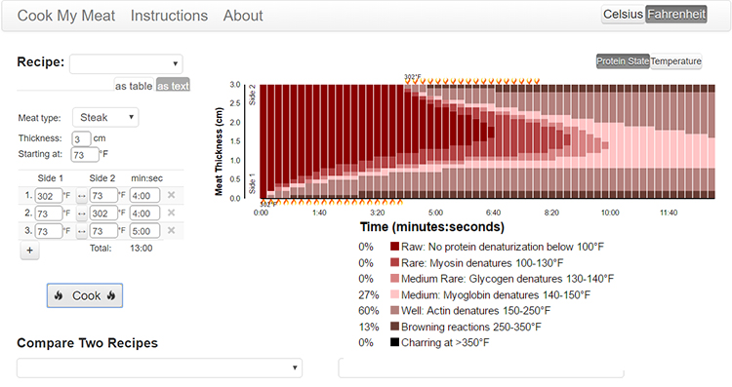This screenshot has width=732, height=387.
Task: Delete cooking step 2 using its X icon
Action: (x=172, y=213)
